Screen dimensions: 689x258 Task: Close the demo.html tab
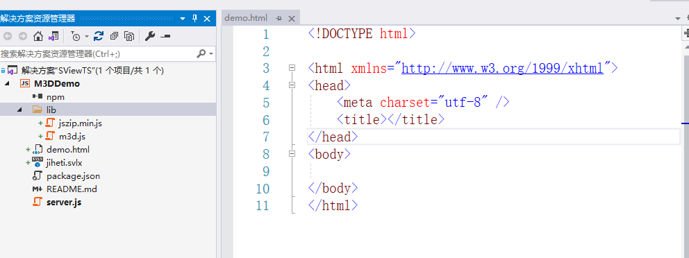[291, 19]
